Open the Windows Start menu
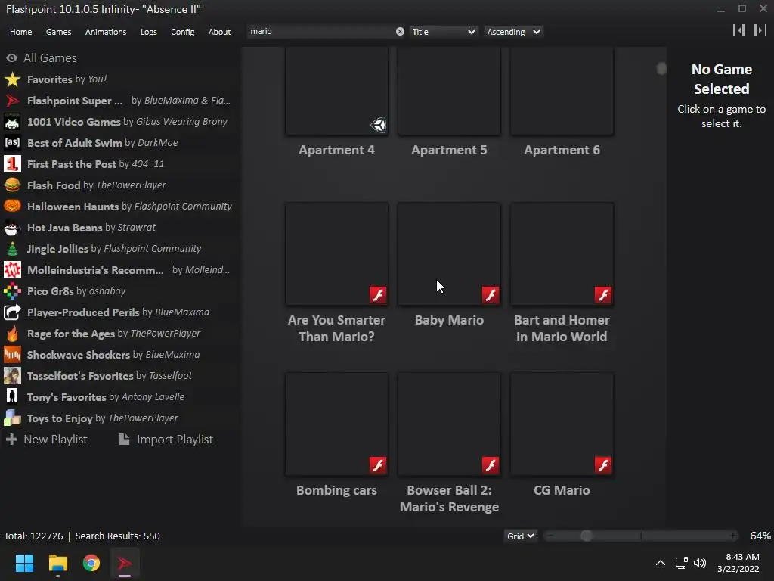This screenshot has width=774, height=581. [24, 563]
